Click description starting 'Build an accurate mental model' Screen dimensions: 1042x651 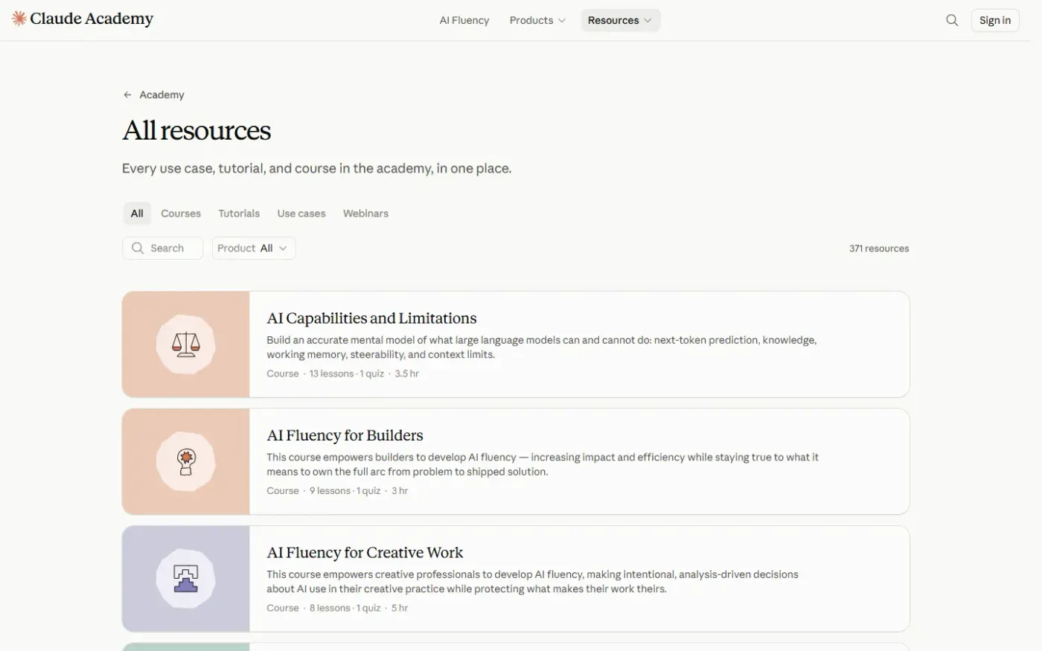click(x=542, y=347)
